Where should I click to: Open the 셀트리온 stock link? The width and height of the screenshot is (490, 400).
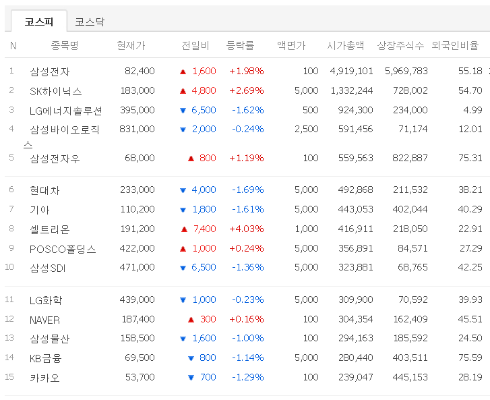[50, 229]
